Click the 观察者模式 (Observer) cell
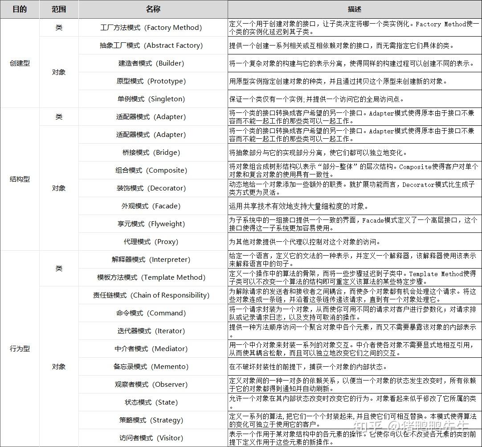This screenshot has height=447, width=482. (152, 384)
